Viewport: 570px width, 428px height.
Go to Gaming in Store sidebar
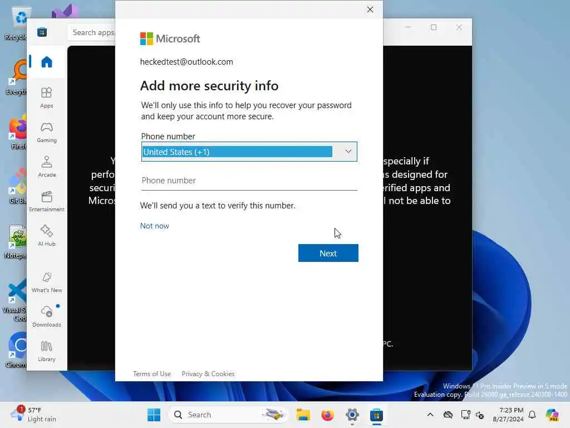(47, 132)
